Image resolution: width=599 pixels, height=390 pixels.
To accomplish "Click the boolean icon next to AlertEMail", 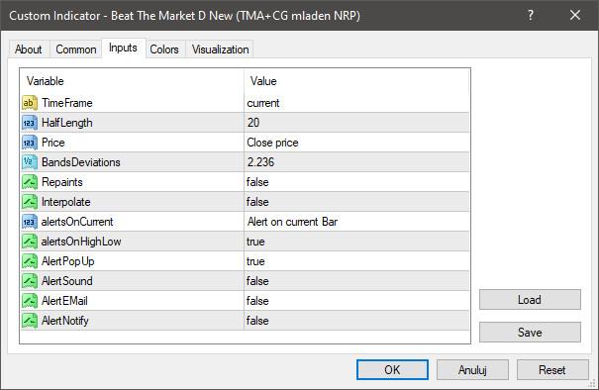I will pyautogui.click(x=30, y=301).
